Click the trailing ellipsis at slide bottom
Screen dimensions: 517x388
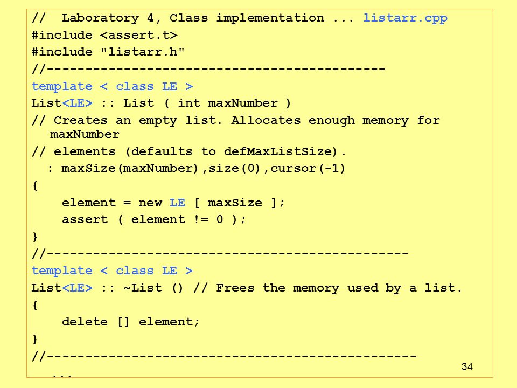[x=61, y=376]
